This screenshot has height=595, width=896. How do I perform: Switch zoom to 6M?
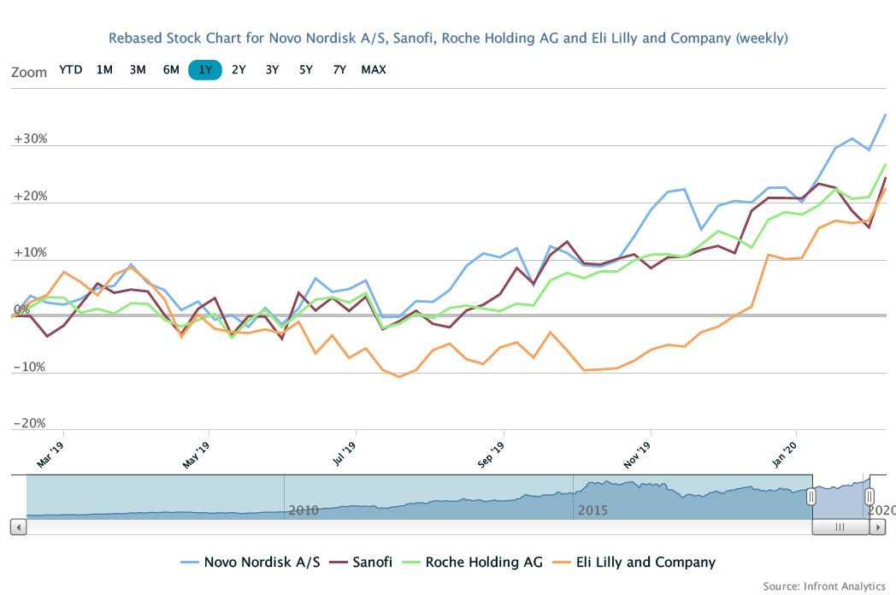click(x=171, y=70)
